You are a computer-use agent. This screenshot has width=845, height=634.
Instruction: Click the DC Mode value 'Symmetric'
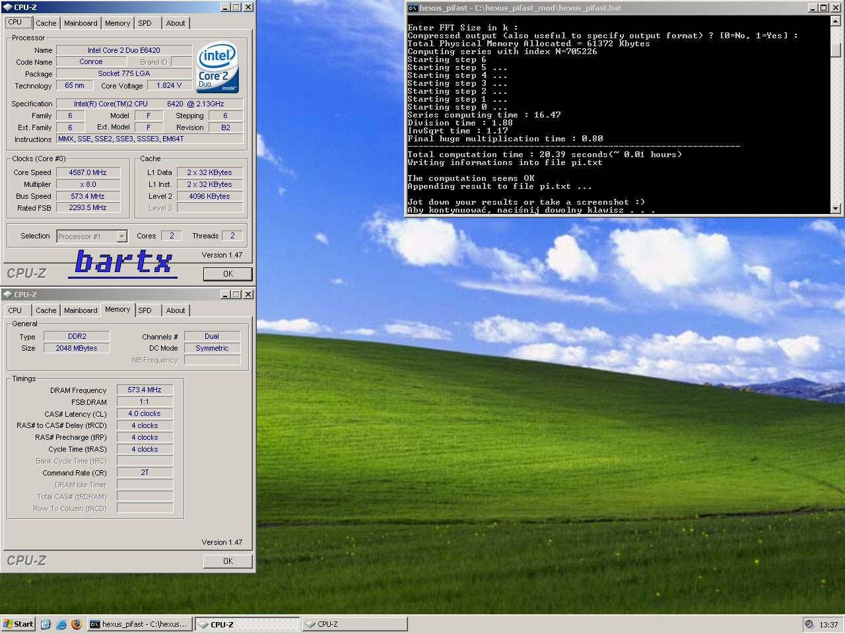212,348
